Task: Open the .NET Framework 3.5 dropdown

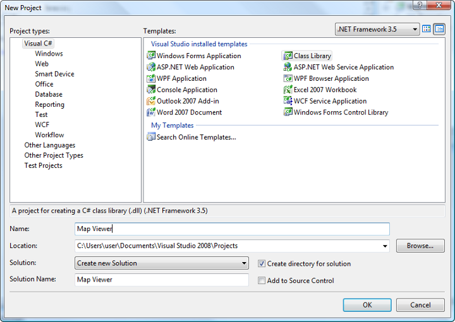Action: [377, 29]
